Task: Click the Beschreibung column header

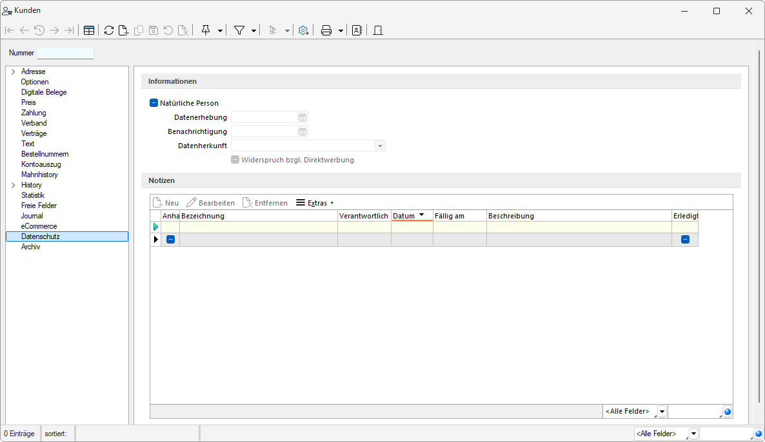Action: point(579,216)
